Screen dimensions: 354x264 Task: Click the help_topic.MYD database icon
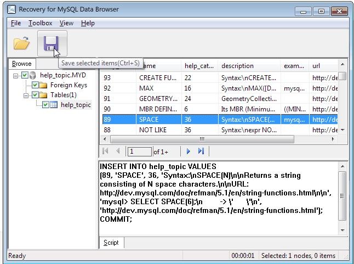coord(33,75)
